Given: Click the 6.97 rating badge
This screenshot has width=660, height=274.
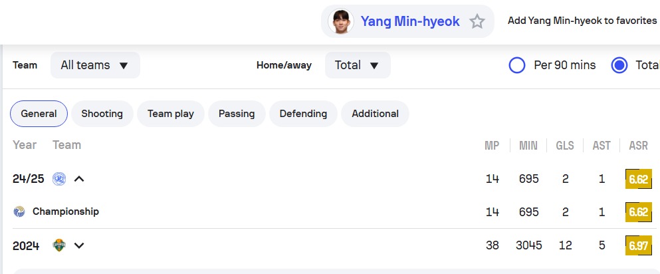Looking at the screenshot, I should point(637,245).
